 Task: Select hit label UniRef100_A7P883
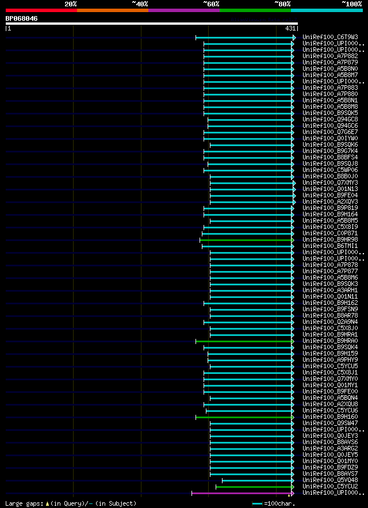[x=330, y=88]
